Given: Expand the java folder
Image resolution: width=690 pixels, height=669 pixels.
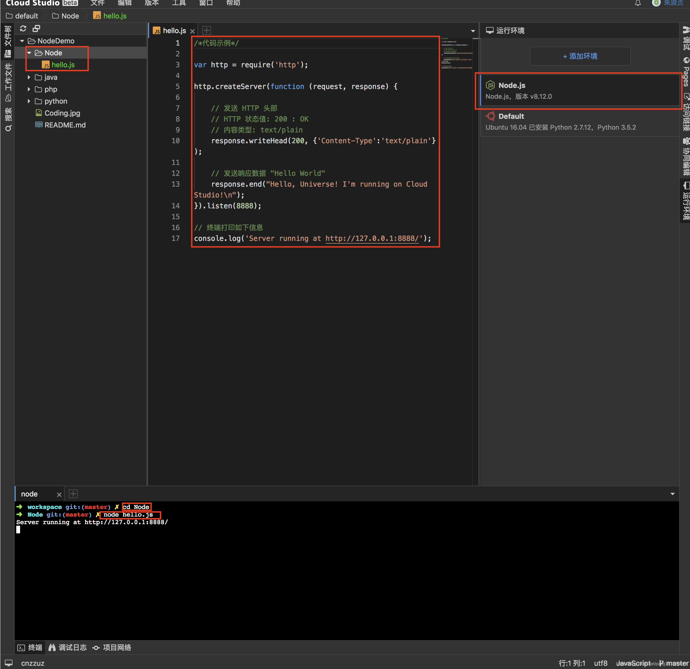Looking at the screenshot, I should click(29, 77).
